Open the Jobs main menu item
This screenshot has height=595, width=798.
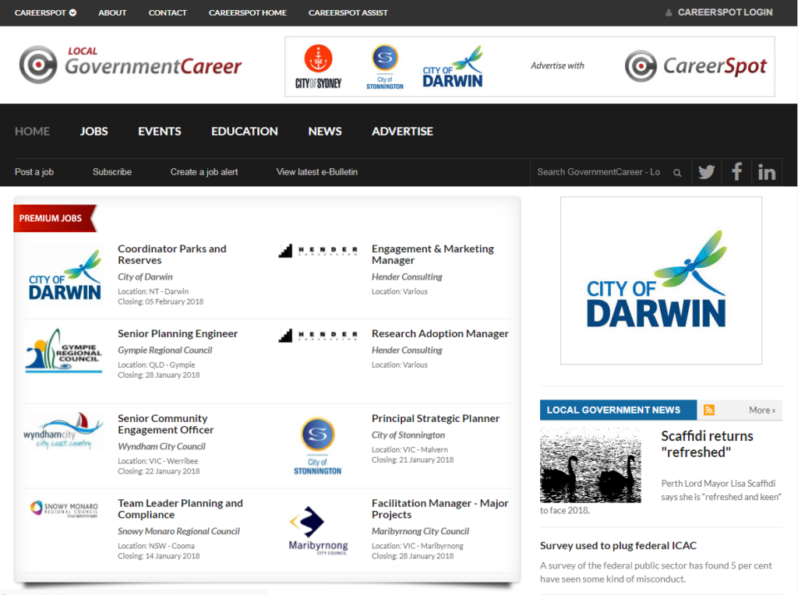pyautogui.click(x=94, y=131)
